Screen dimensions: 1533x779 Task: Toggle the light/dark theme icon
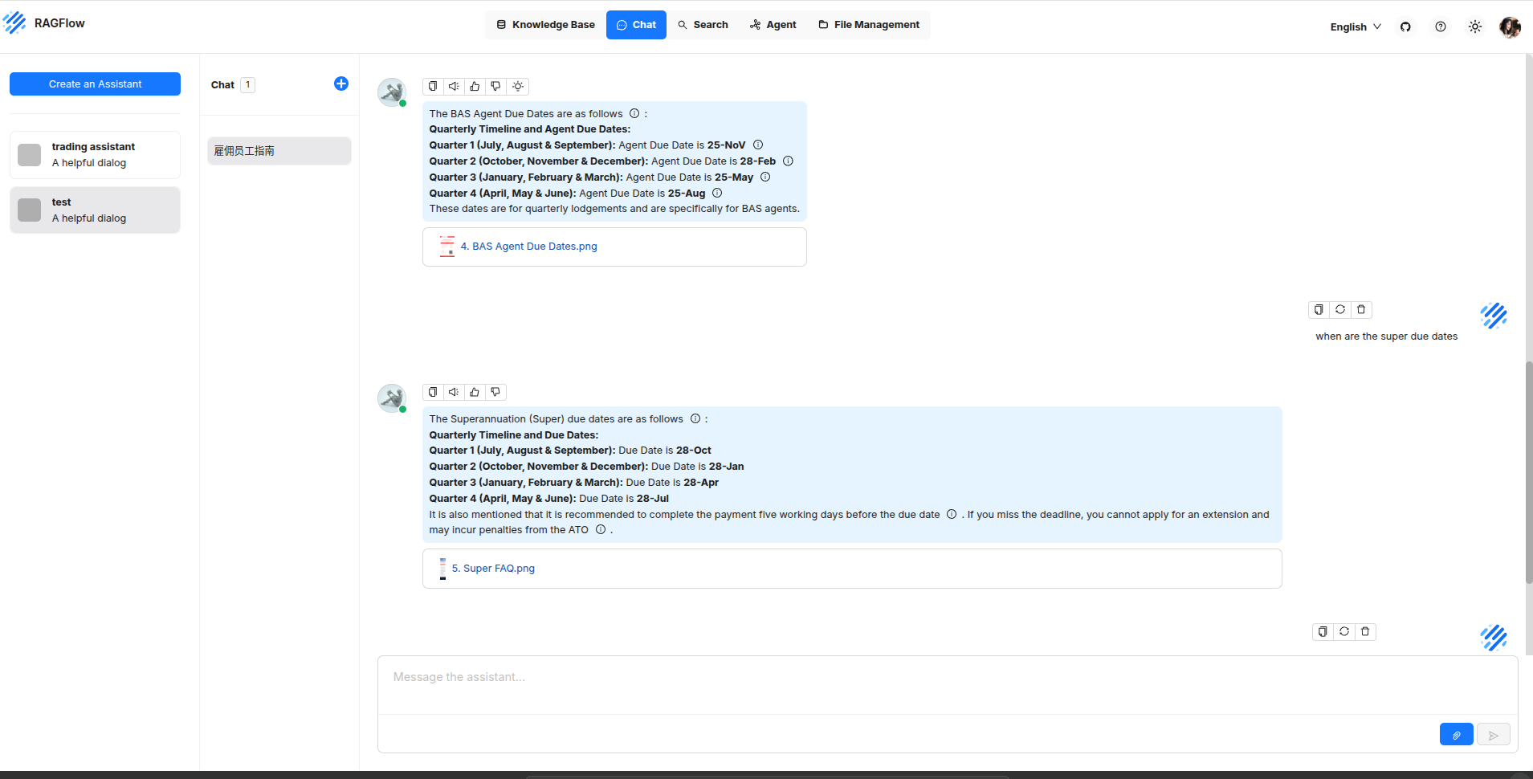1475,27
